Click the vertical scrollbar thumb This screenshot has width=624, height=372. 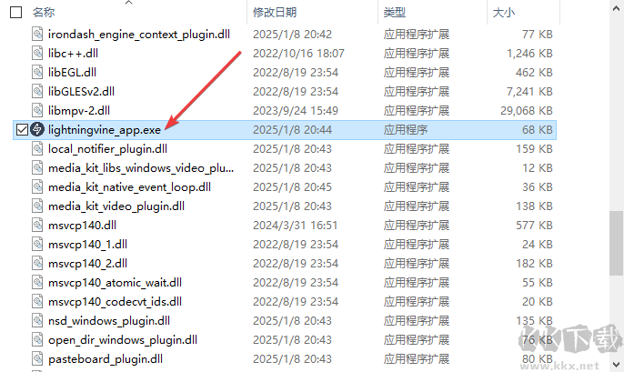pos(617,243)
